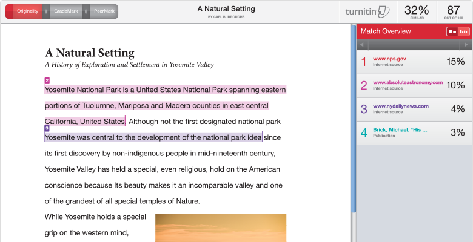
Task: Expand match 2 www.absoluteastronomy.com source
Action: [x=414, y=85]
